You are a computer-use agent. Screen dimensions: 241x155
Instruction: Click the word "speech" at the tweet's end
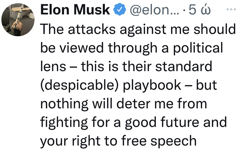coord(173,141)
